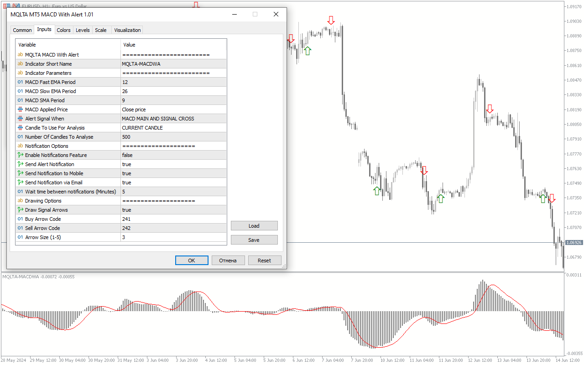
Task: Open the Levels tab
Action: [83, 30]
